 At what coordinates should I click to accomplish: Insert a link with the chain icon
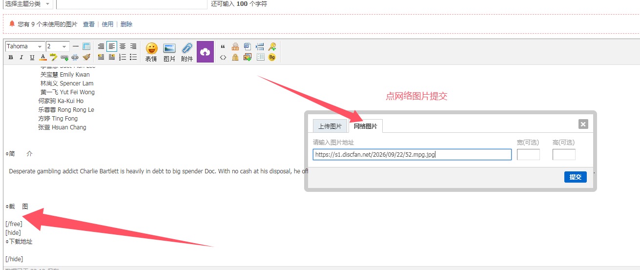coord(64,57)
